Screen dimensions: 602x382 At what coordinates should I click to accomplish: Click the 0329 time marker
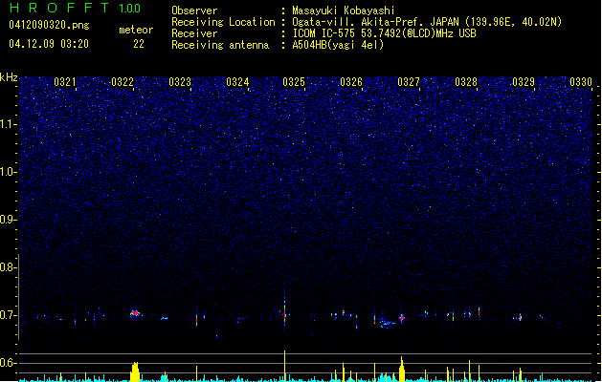pyautogui.click(x=524, y=82)
